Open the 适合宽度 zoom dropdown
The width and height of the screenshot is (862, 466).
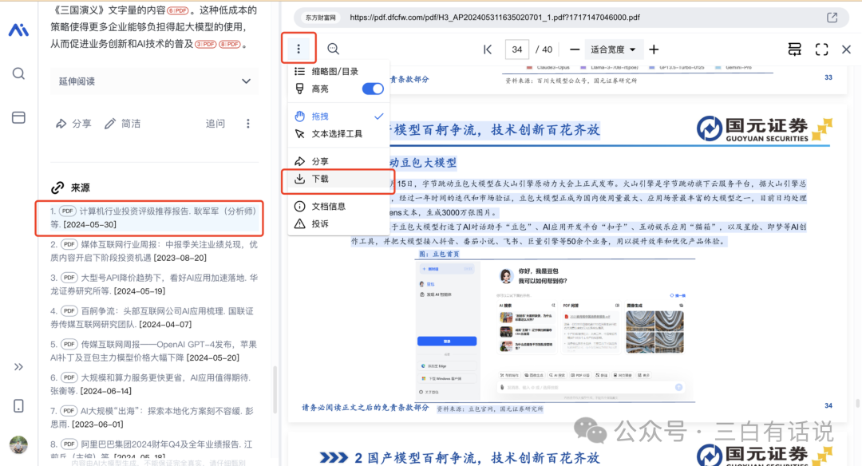coord(613,49)
